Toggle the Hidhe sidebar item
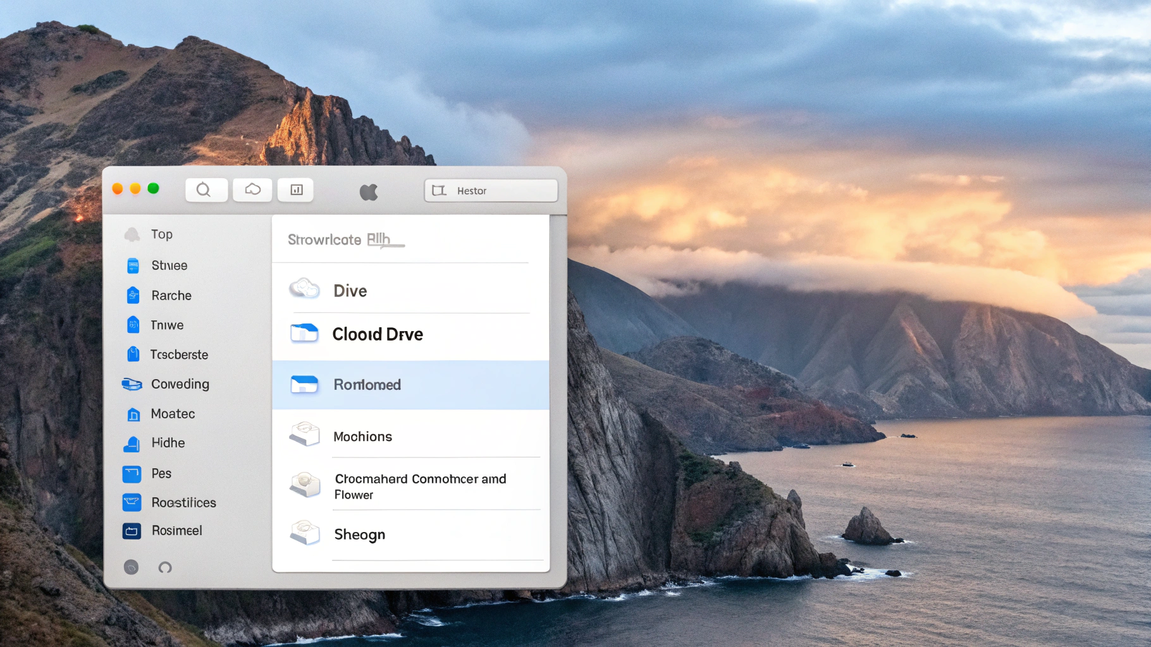 click(168, 443)
